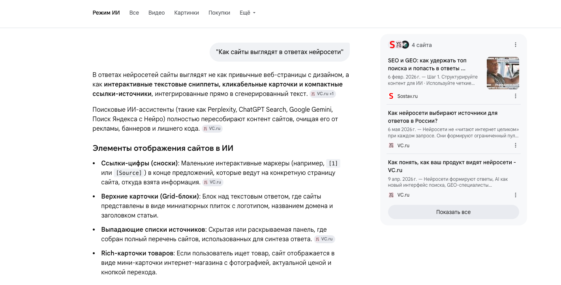The image size is (561, 285).
Task: Click VC.ru favicon under Как нейросети выбирают
Action: coord(391,145)
